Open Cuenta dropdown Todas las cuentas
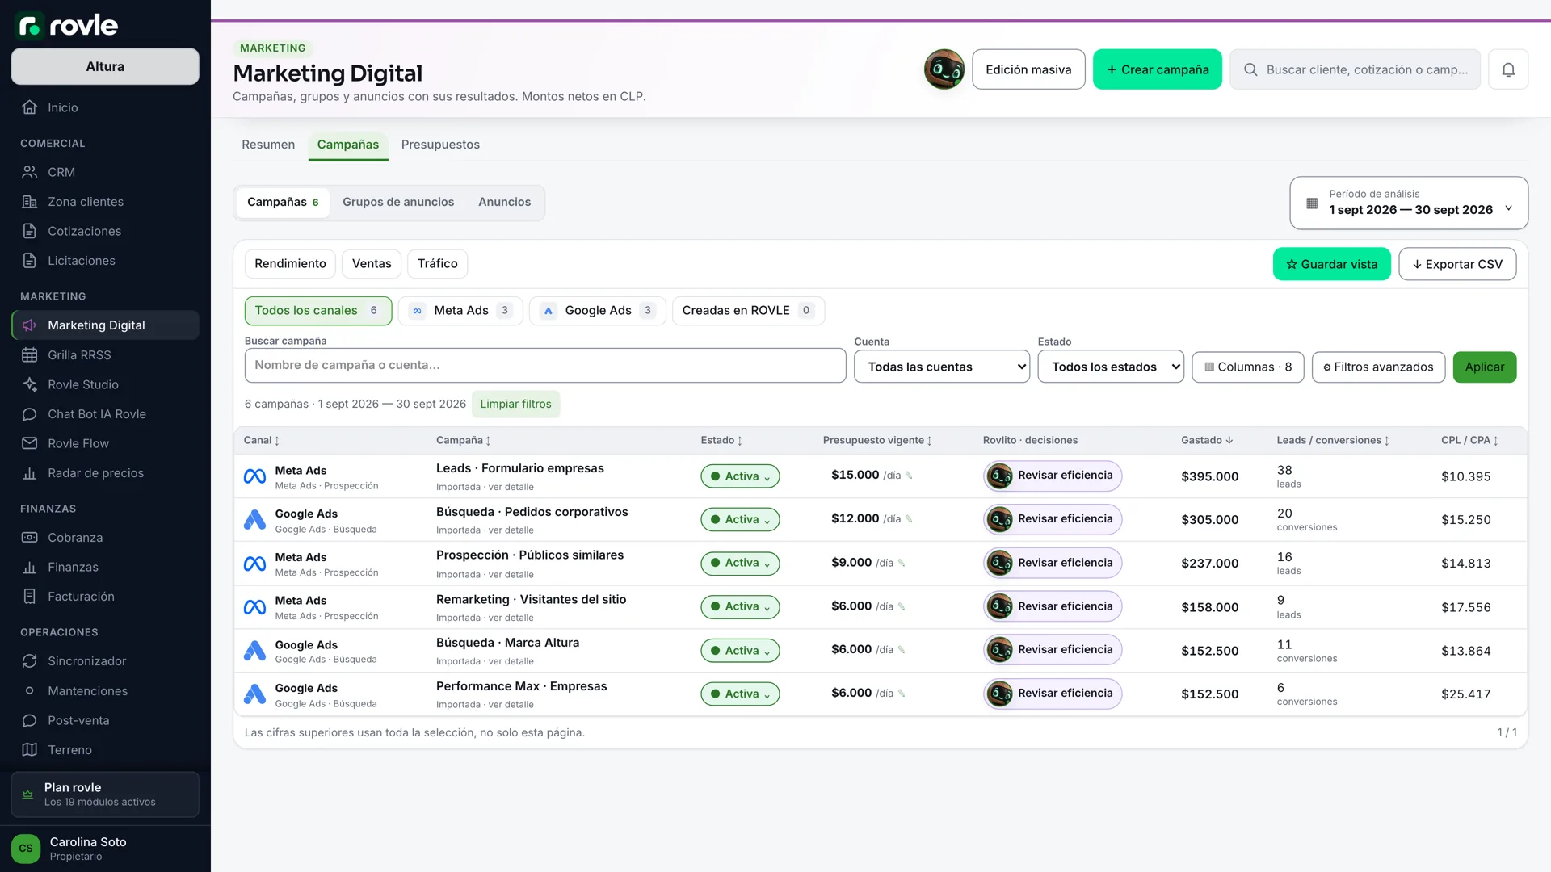The width and height of the screenshot is (1551, 872). 942,367
